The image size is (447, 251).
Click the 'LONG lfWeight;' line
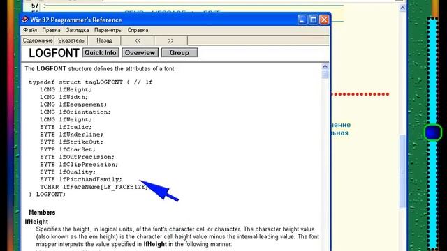(66, 119)
